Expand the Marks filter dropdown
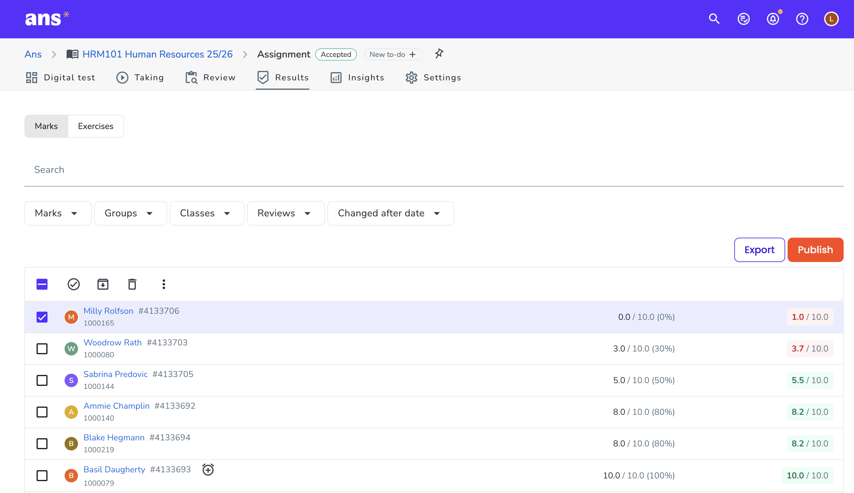 click(x=58, y=213)
